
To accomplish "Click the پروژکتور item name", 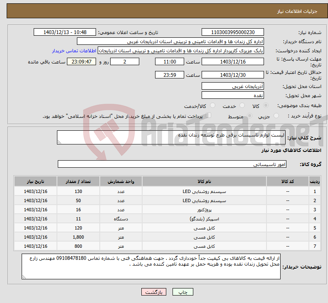I will pos(204,210).
